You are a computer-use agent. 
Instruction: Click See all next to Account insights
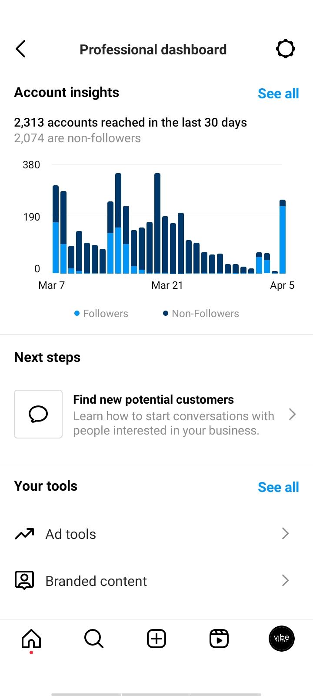278,94
